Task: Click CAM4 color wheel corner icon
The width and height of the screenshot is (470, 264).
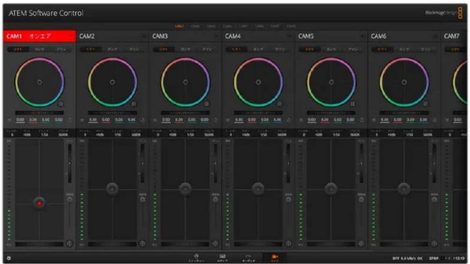Action: click(279, 104)
